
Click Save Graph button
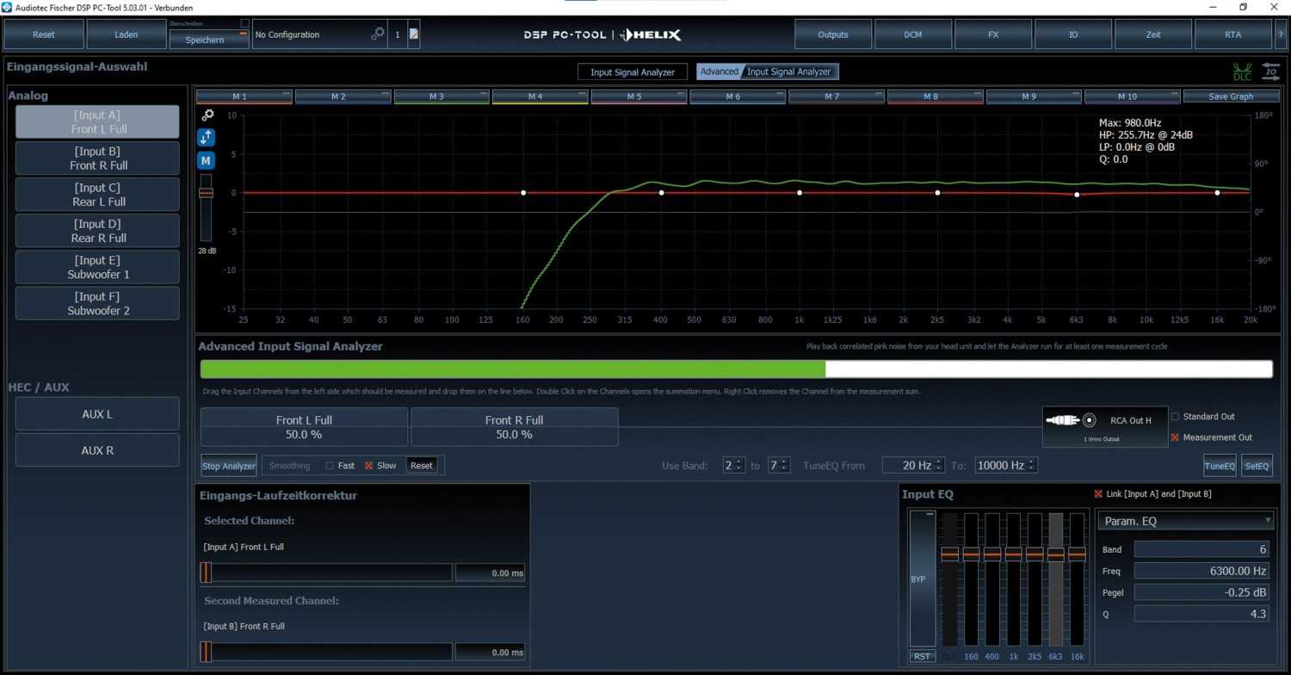pos(1231,96)
